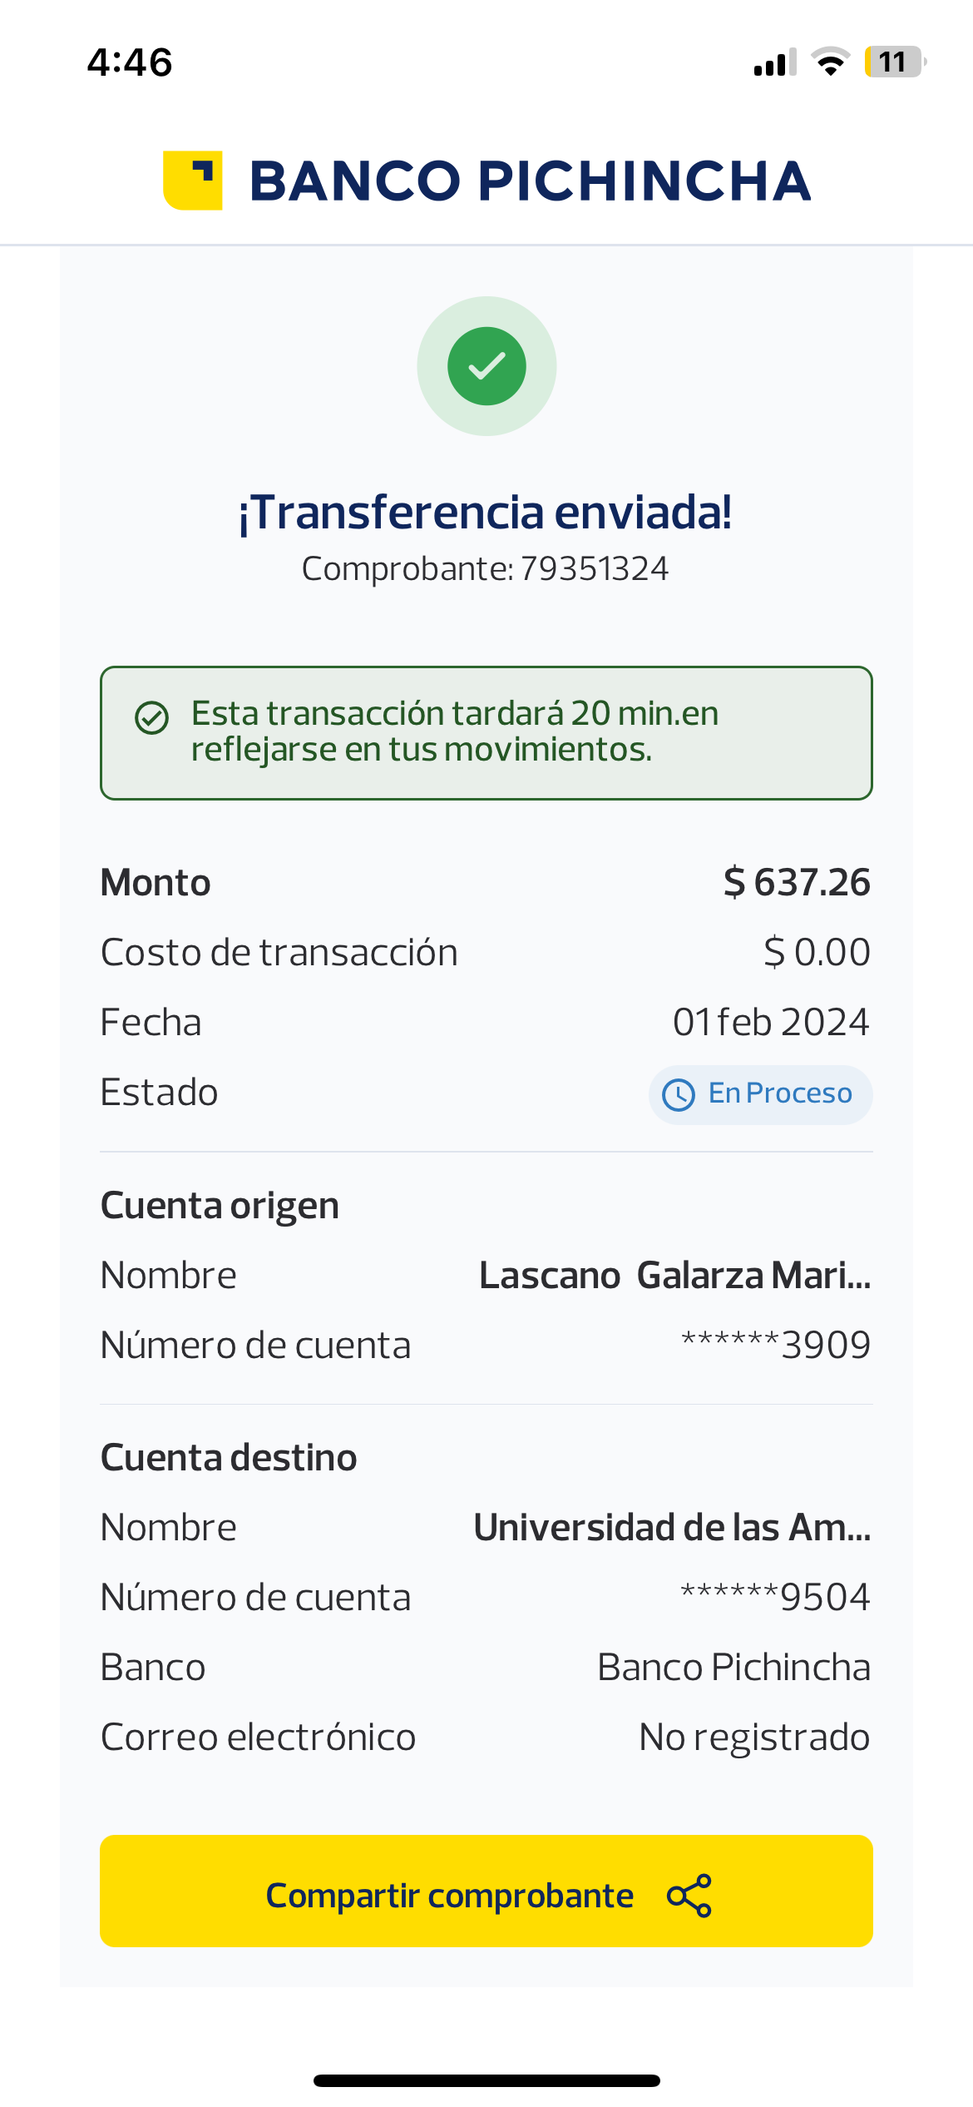Image resolution: width=973 pixels, height=2107 pixels.
Task: Tap the 4:46 clock in status bar
Action: [130, 62]
